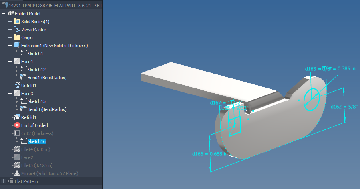Select 'Mirror4 (Solid Join x YZ Plane)' label

tap(50, 173)
